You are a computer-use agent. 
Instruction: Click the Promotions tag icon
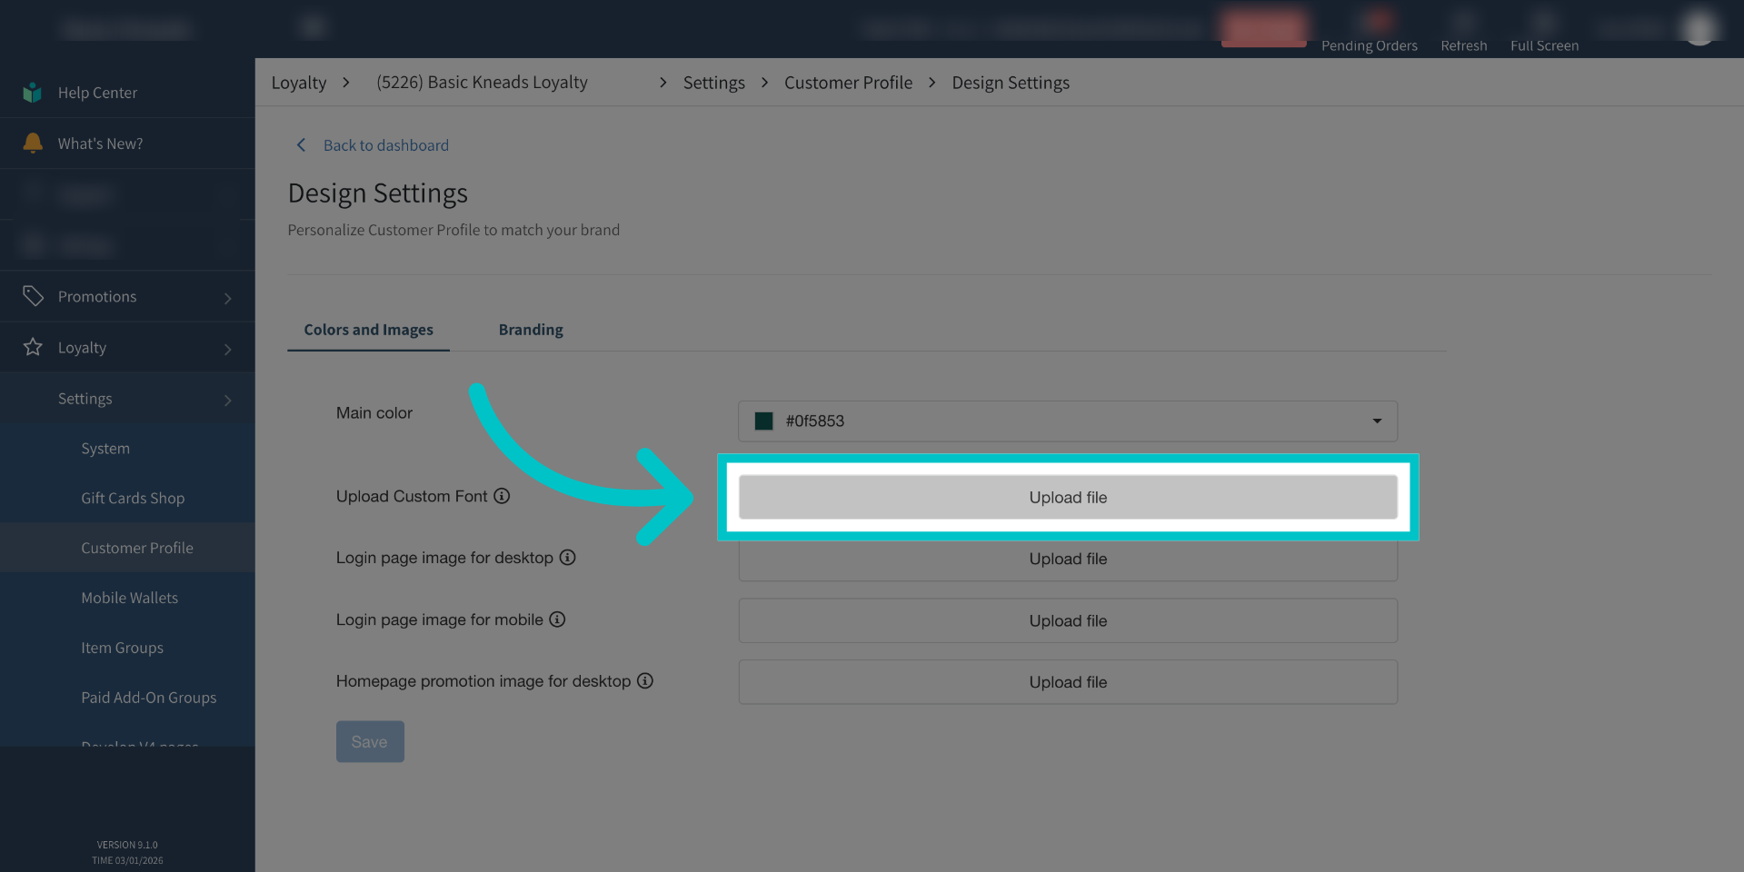pos(33,296)
